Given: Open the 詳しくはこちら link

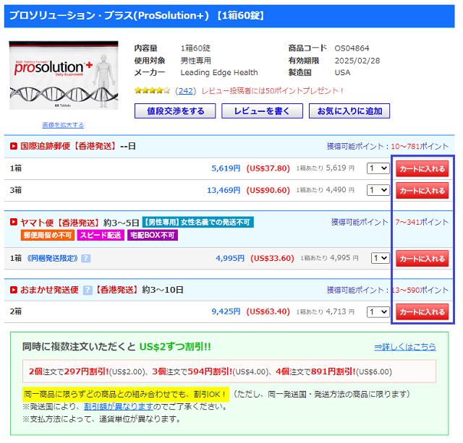Looking at the screenshot, I should 405,347.
